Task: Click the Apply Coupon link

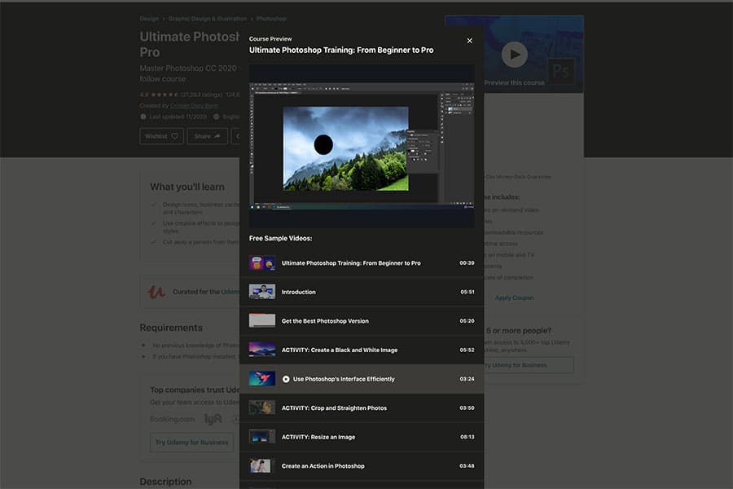Action: tap(514, 297)
